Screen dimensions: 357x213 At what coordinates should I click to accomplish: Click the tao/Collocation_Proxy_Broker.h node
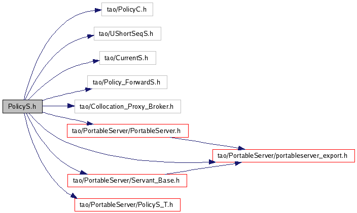[x=127, y=106]
